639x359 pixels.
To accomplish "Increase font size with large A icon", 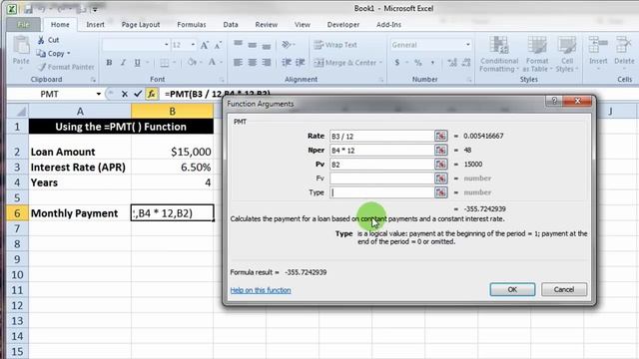I will (x=205, y=45).
